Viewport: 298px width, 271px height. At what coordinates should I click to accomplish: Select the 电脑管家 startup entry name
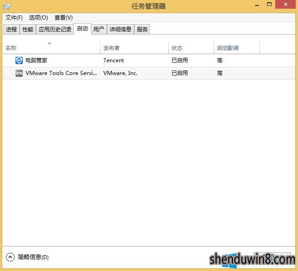coord(36,60)
